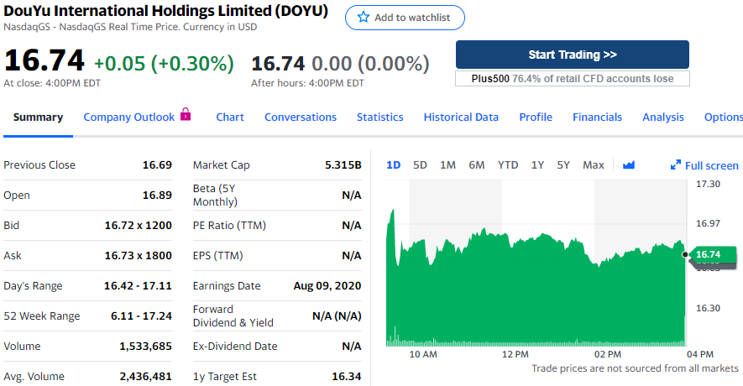
Task: Click the Forward Dividend & Yield label
Action: 233,316
